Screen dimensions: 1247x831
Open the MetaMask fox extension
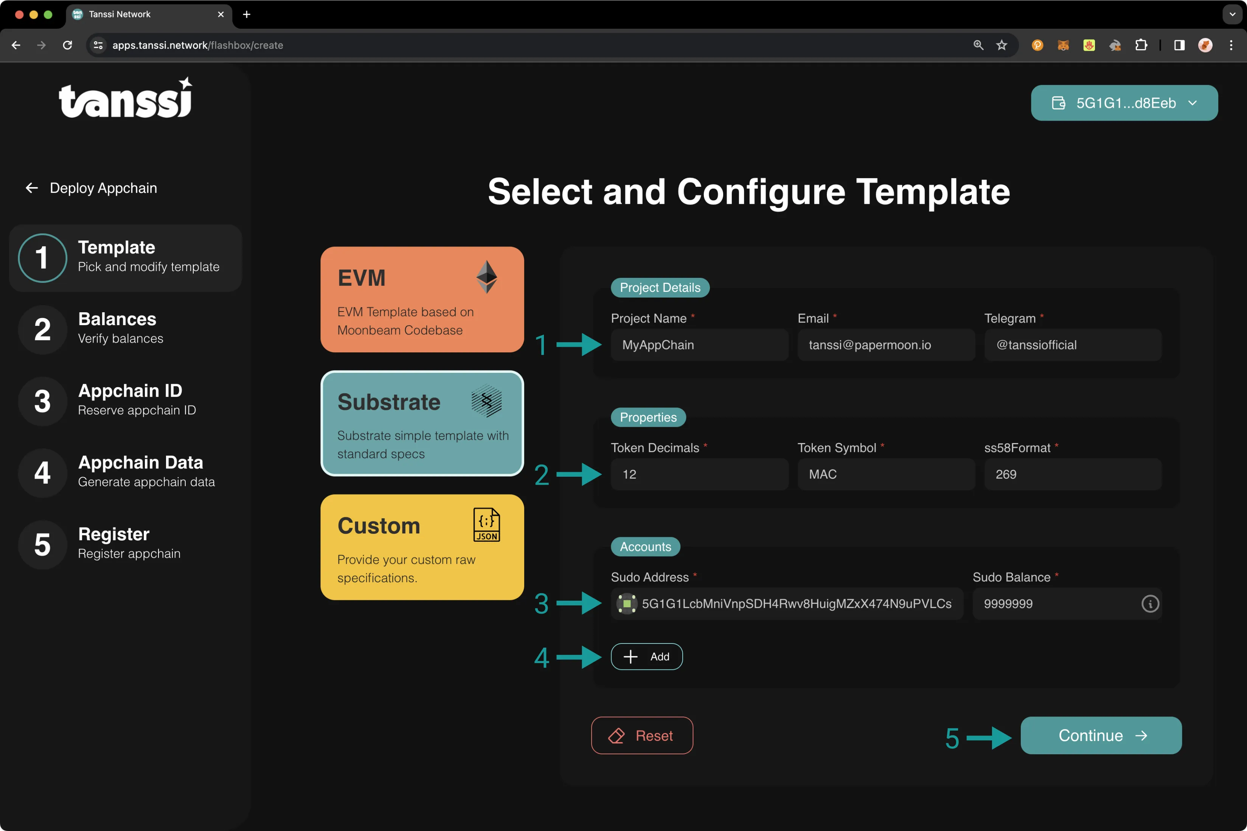point(1063,45)
